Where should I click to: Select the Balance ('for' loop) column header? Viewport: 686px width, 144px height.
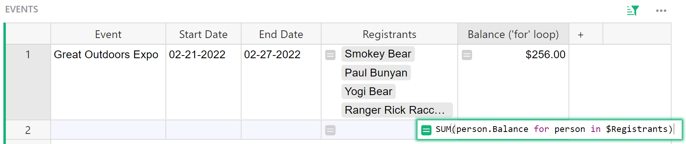tap(513, 34)
